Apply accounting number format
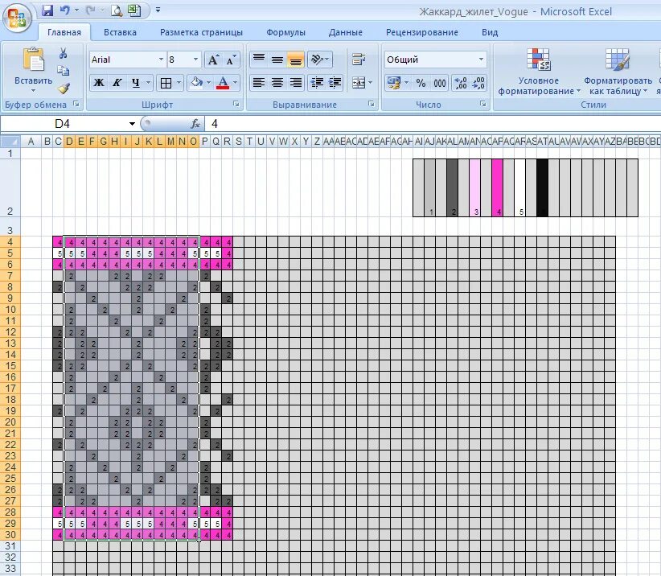Viewport: 661px width, 576px height. click(x=394, y=83)
